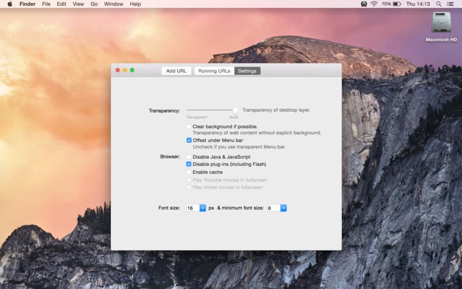Viewport: 462px width, 289px height.
Task: Open the Wi-Fi status icon
Action: 374,4
